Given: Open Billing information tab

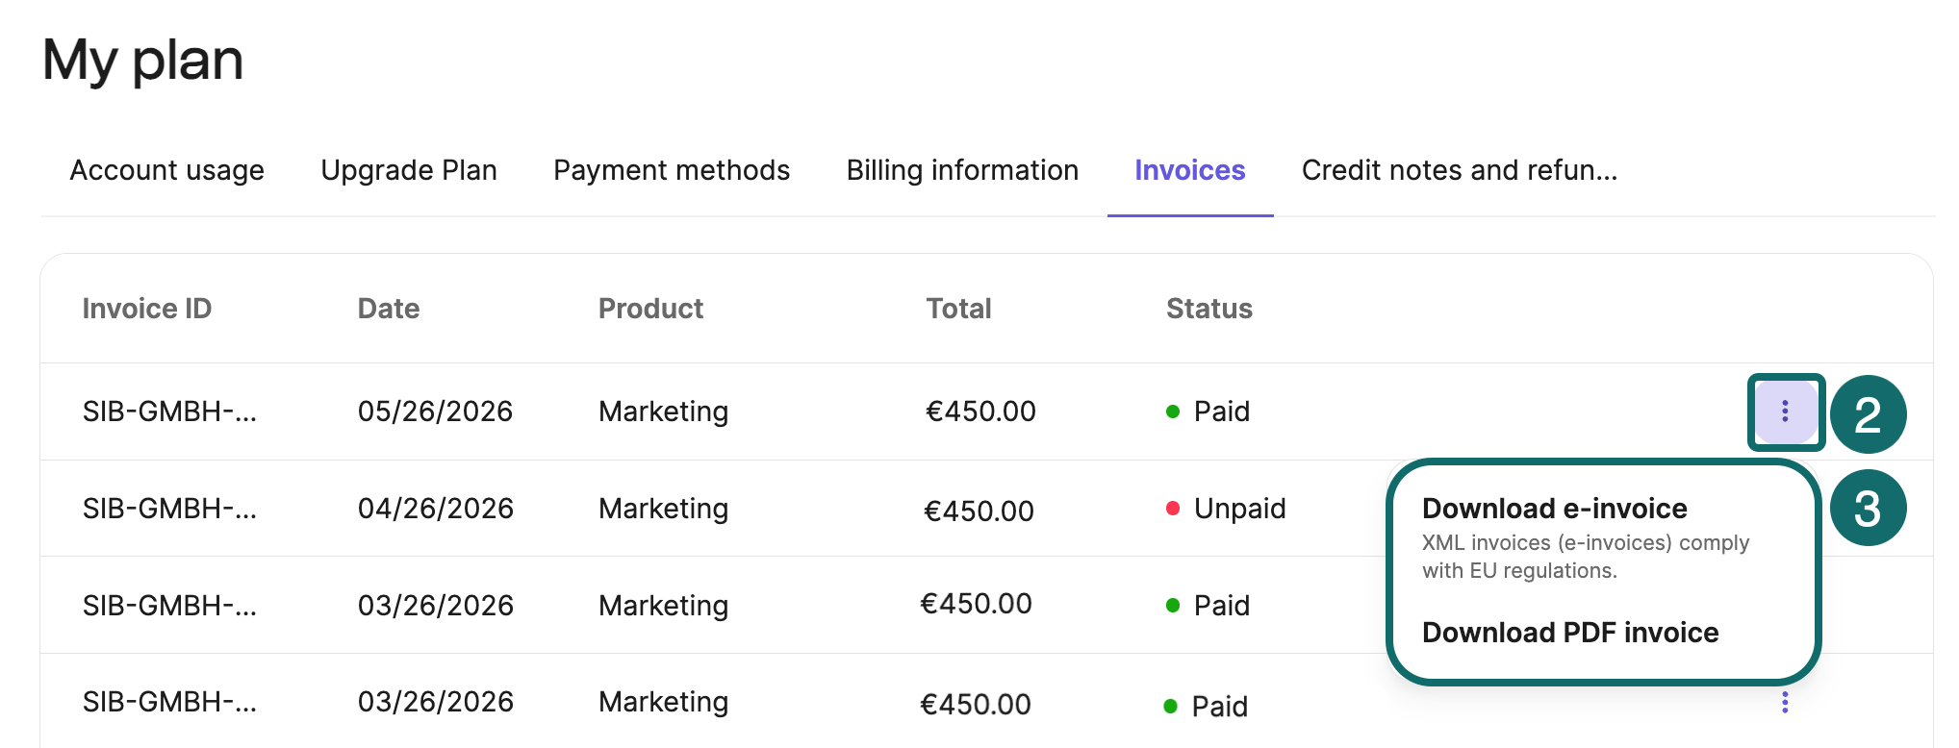Looking at the screenshot, I should pos(962,170).
